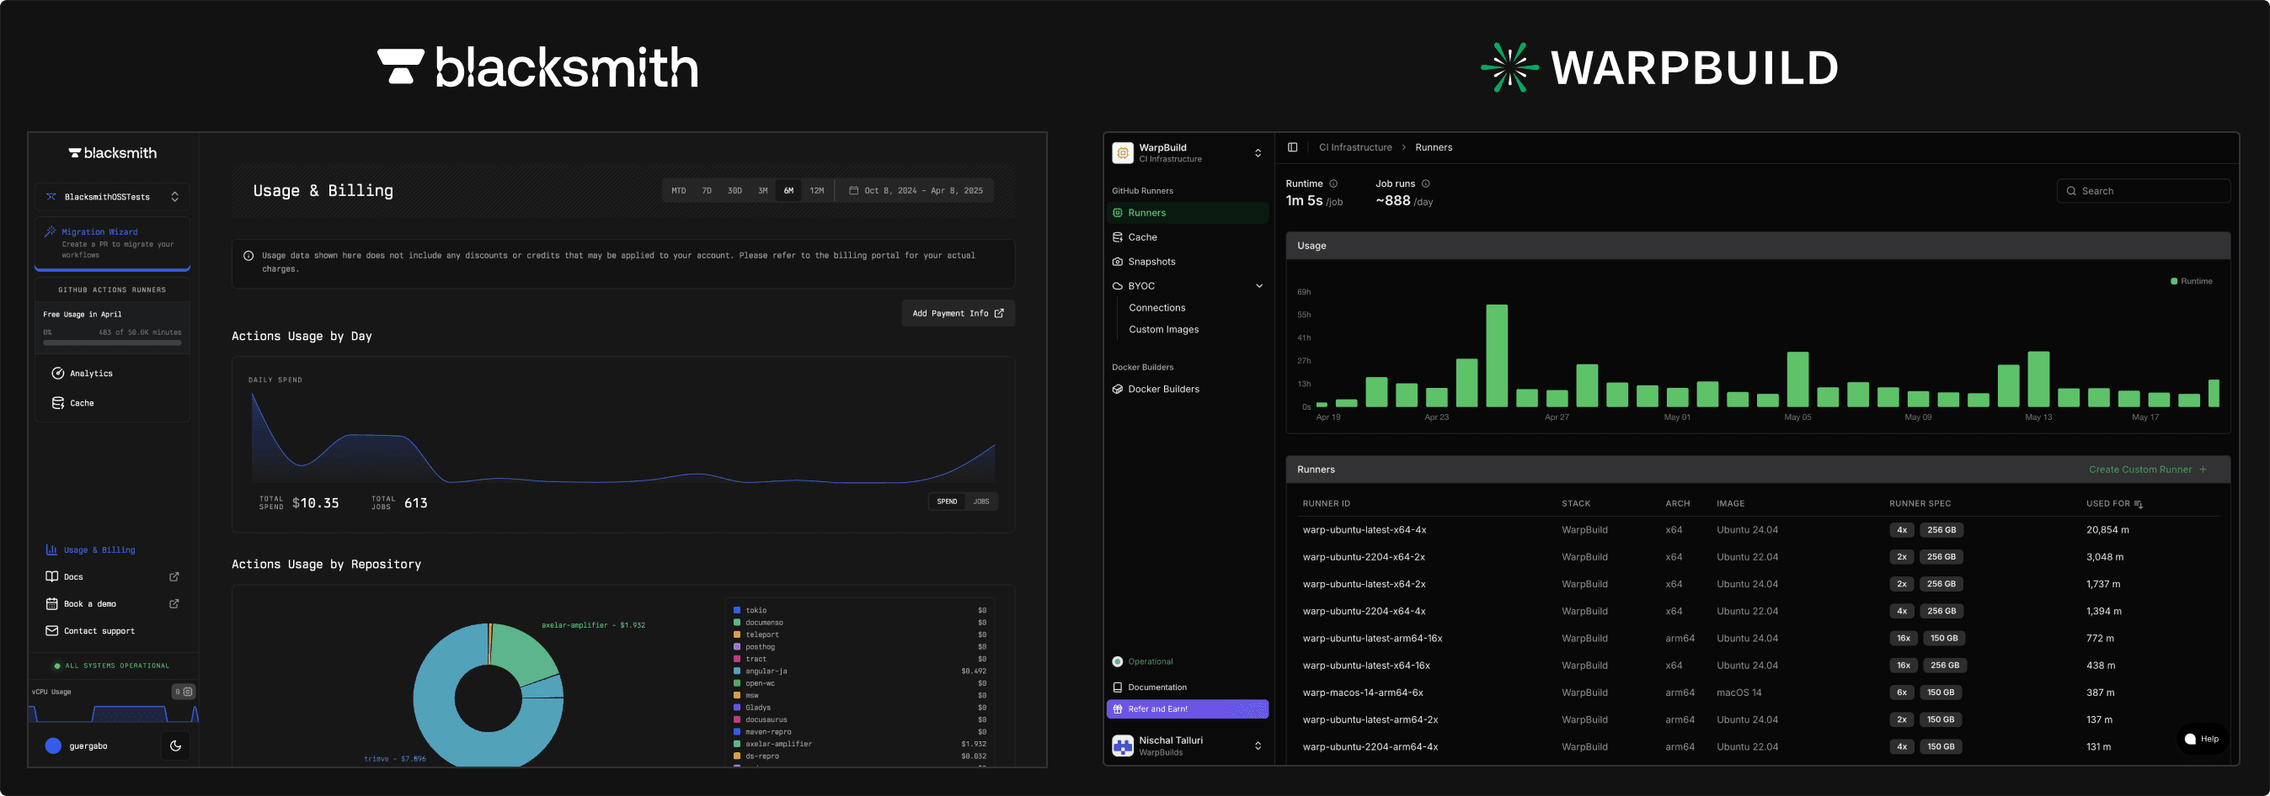Select the 12M time range tab

coord(817,190)
